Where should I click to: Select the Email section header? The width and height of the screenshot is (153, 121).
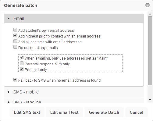(74, 18)
